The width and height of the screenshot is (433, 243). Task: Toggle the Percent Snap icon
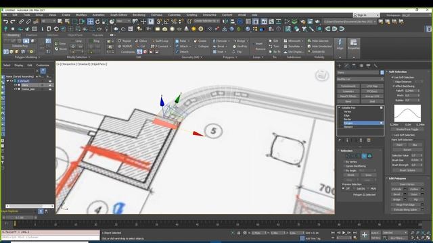tap(174, 22)
